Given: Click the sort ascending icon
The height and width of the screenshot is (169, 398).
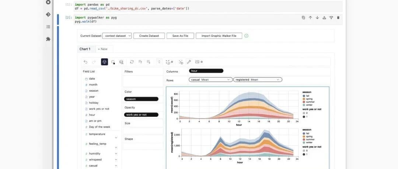Looking at the screenshot, I should pos(140,62).
